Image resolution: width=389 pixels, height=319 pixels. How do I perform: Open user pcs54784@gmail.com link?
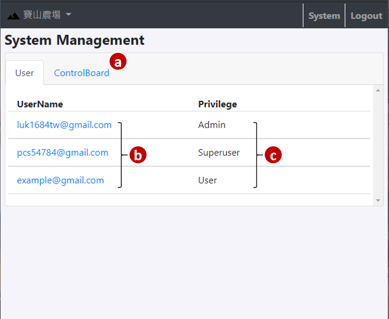coord(63,153)
